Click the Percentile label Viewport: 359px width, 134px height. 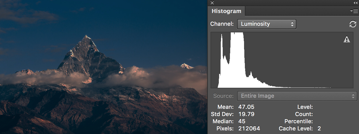pyautogui.click(x=299, y=121)
